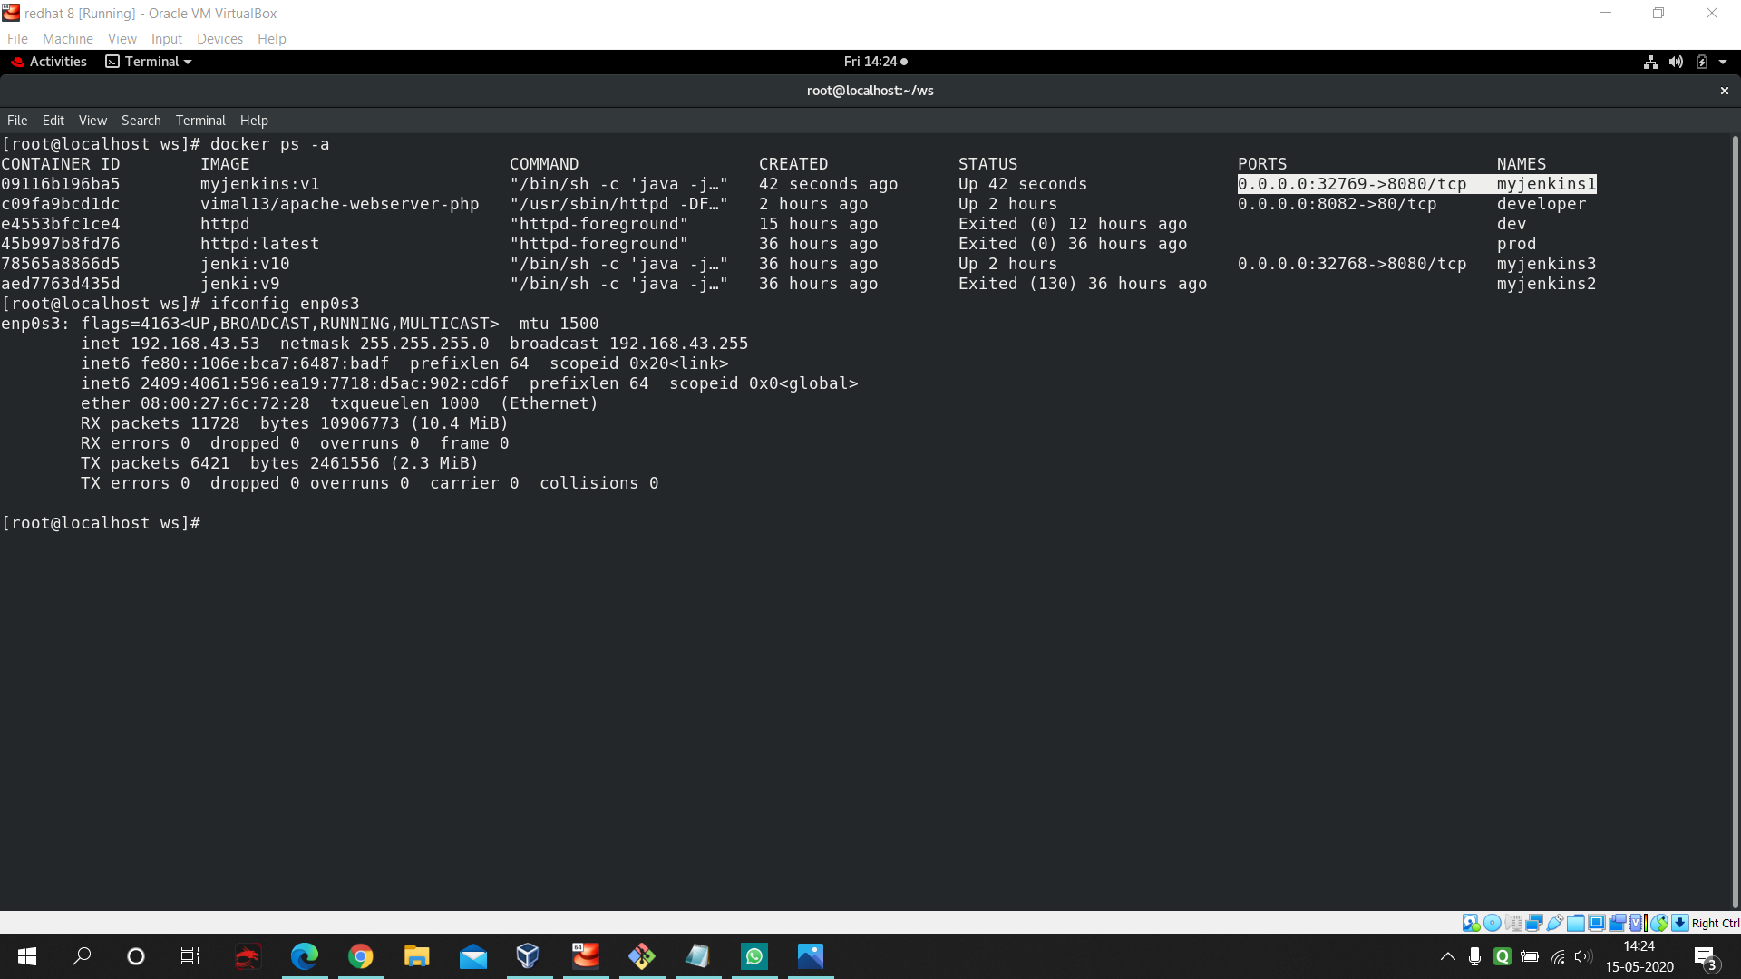Open VirtualBox File menu
This screenshot has width=1741, height=979.
(x=17, y=38)
